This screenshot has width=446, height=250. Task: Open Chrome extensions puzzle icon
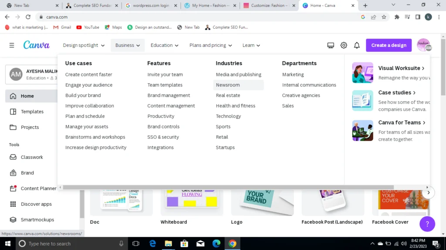(397, 17)
